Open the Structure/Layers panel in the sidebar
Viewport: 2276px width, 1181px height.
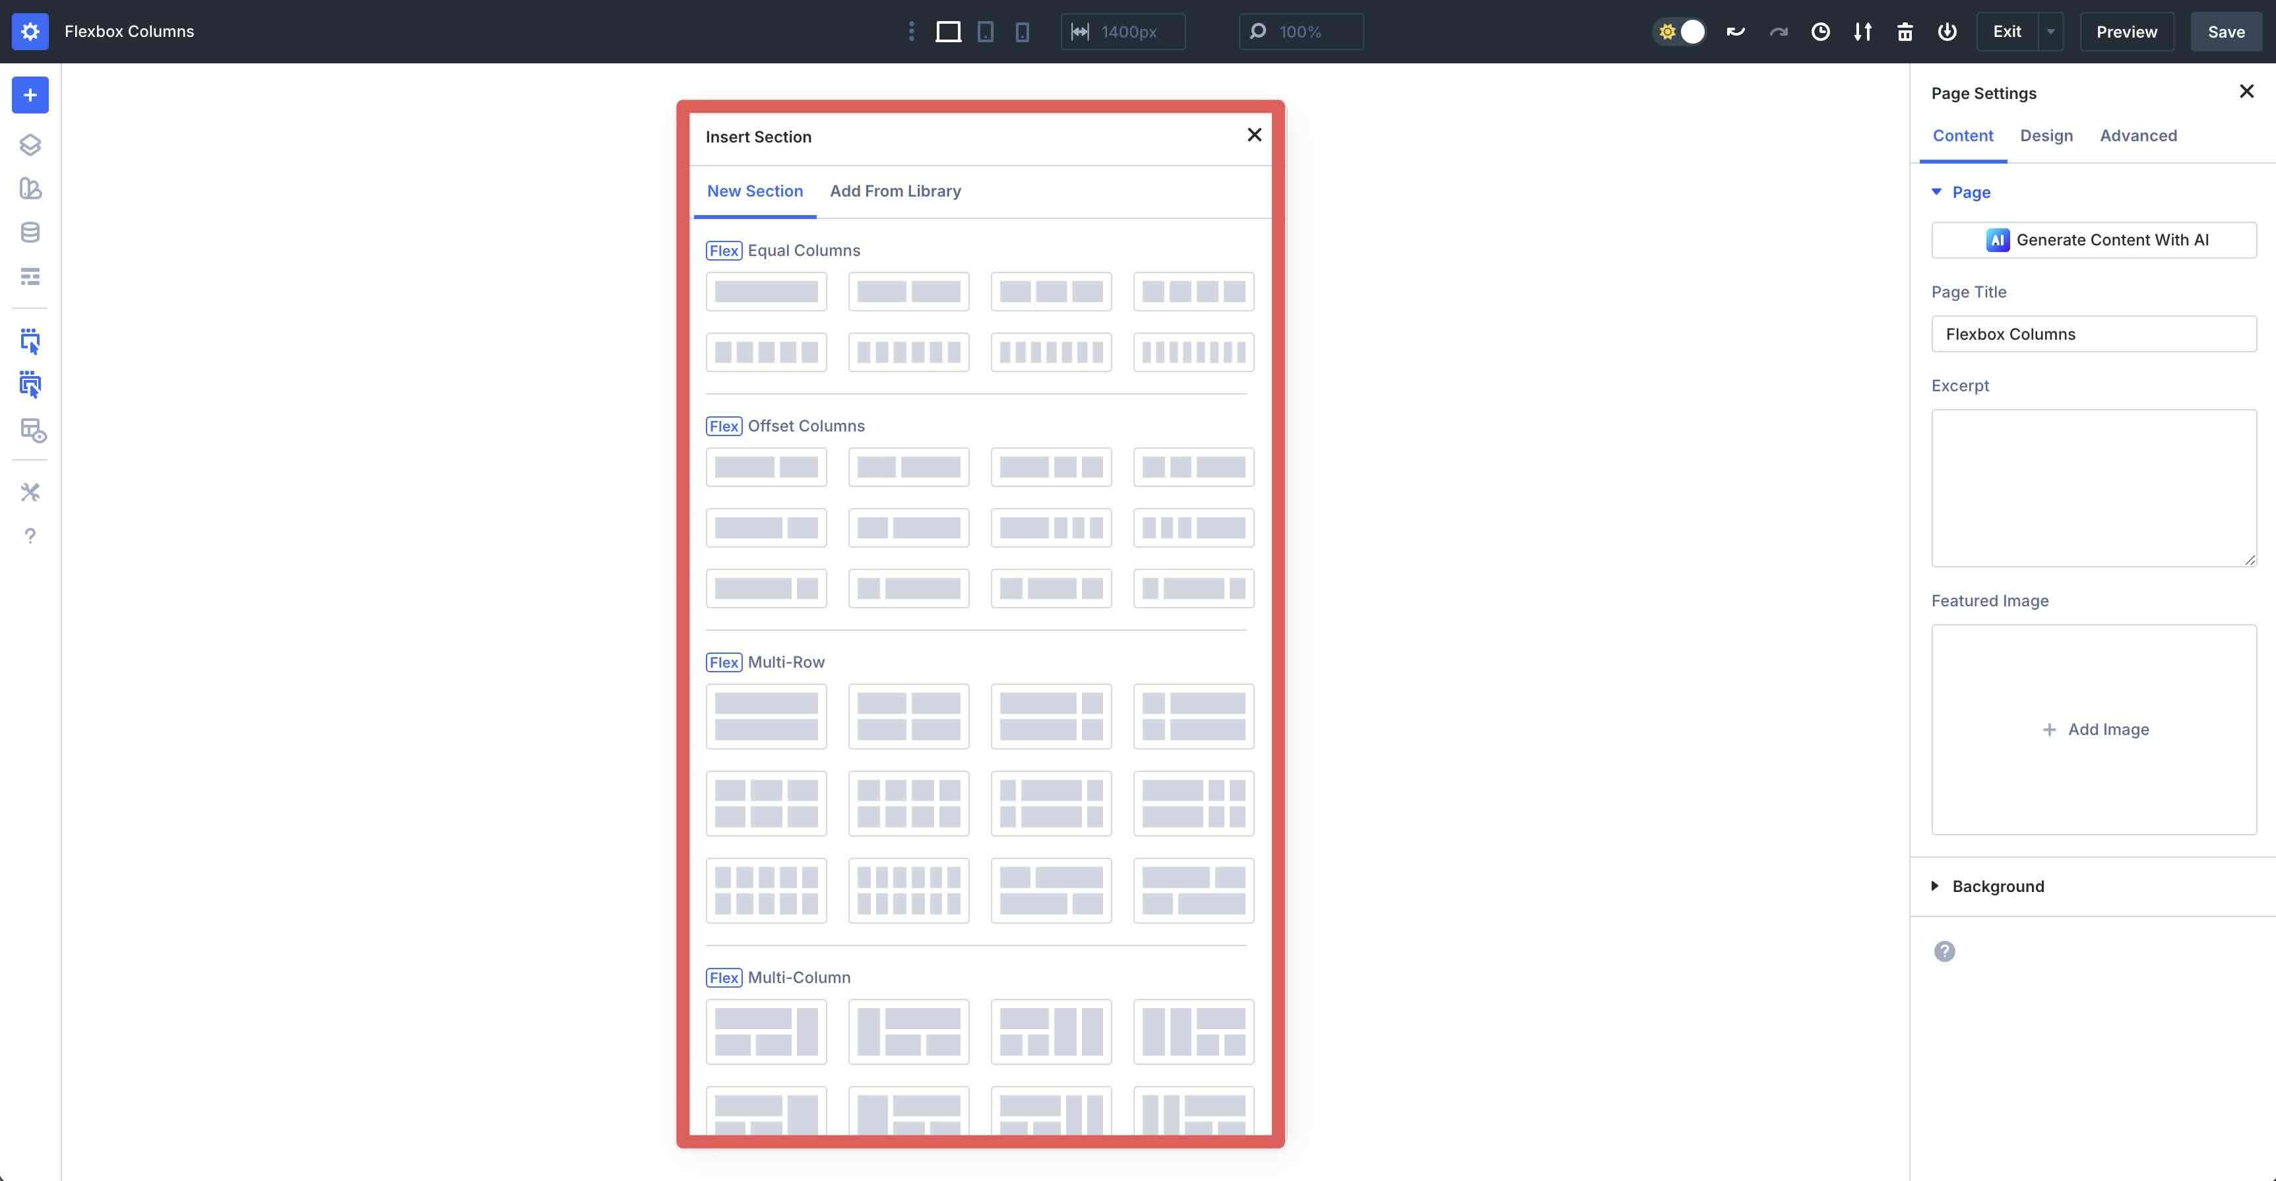tap(30, 144)
